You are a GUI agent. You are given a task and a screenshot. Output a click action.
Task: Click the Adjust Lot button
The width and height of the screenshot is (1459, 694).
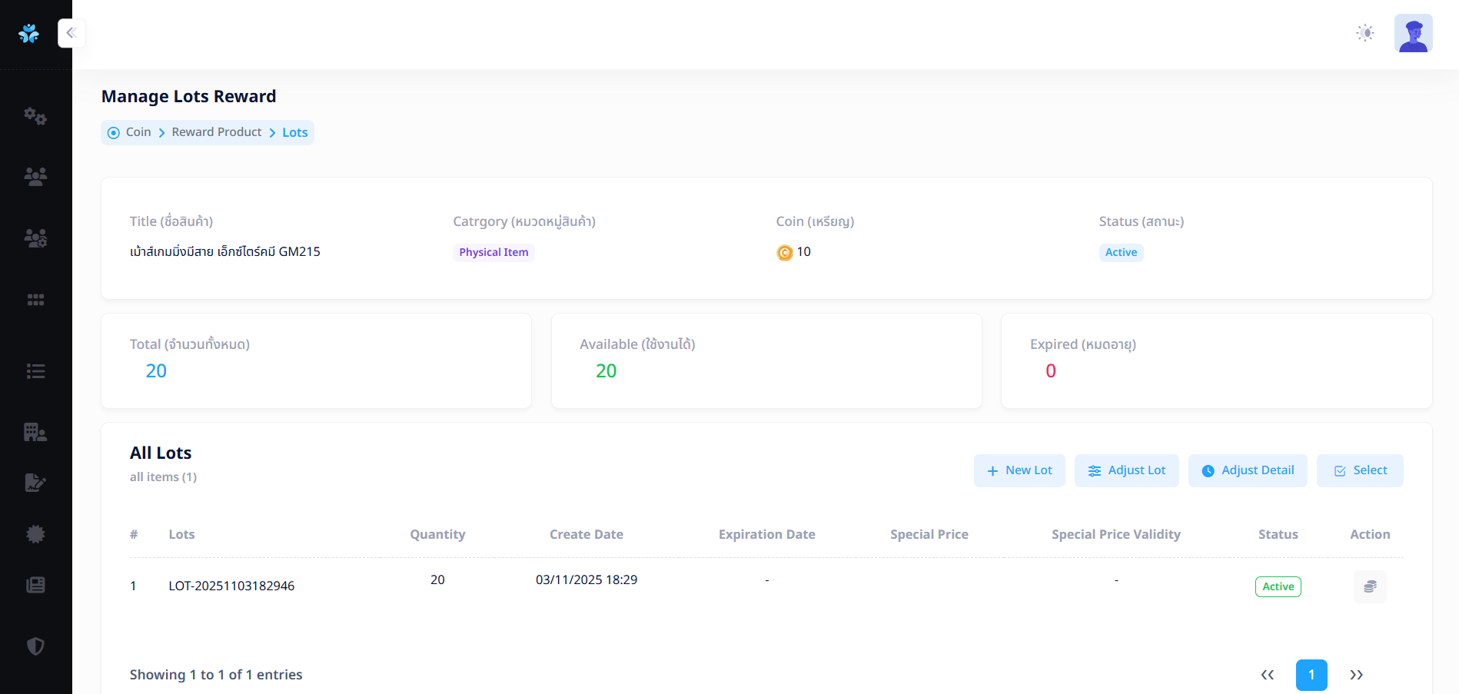coord(1126,470)
